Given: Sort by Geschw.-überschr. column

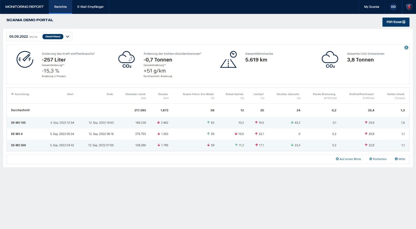Looking at the screenshot, I should [288, 94].
